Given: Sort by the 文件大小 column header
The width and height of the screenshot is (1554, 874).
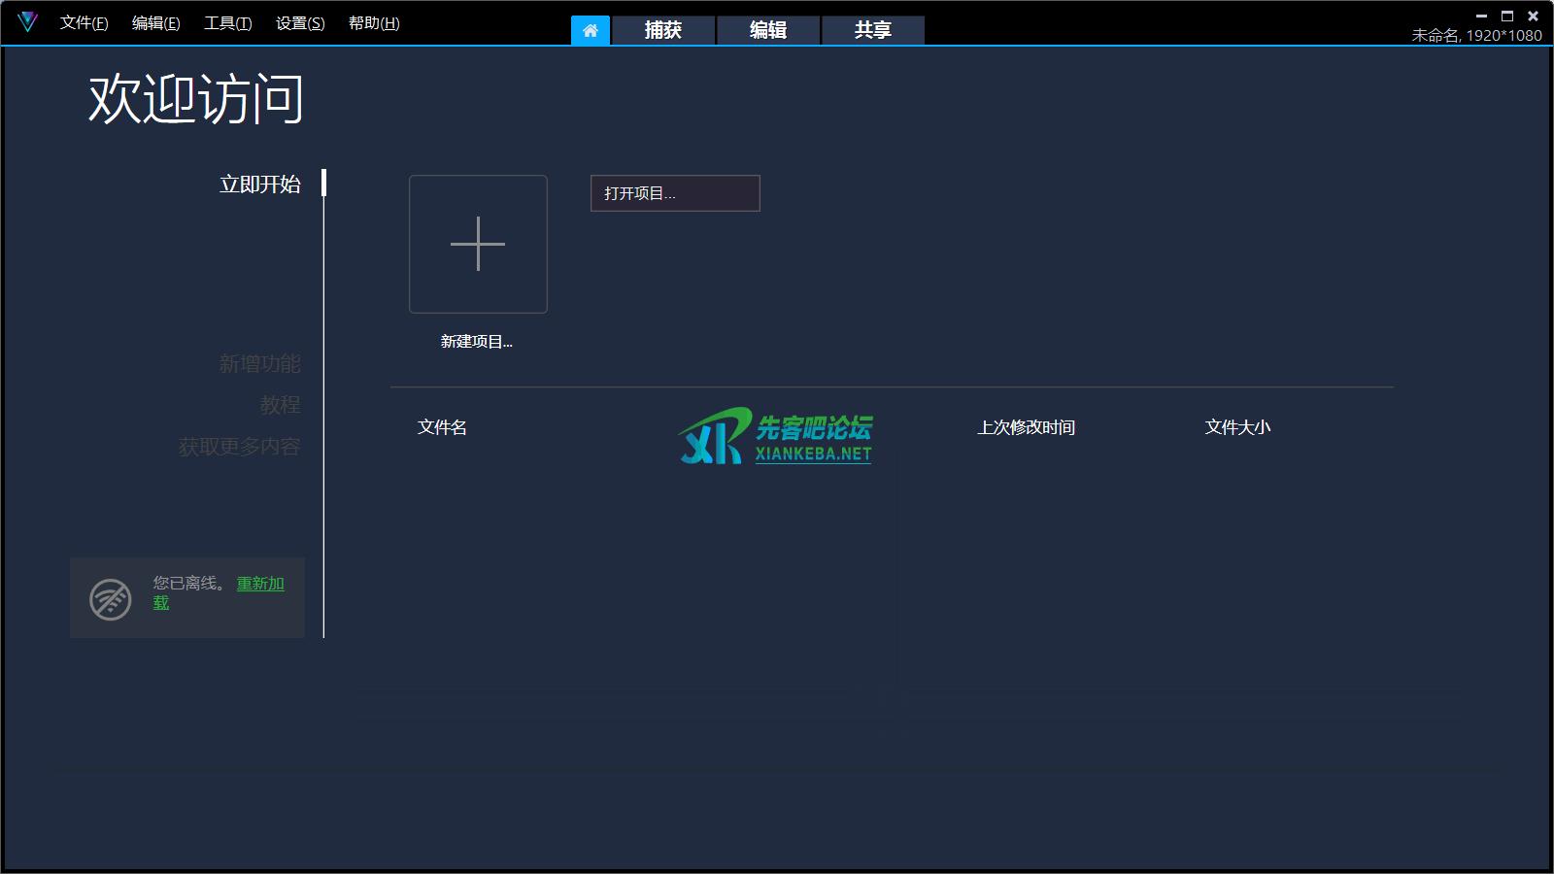Looking at the screenshot, I should click(x=1237, y=427).
